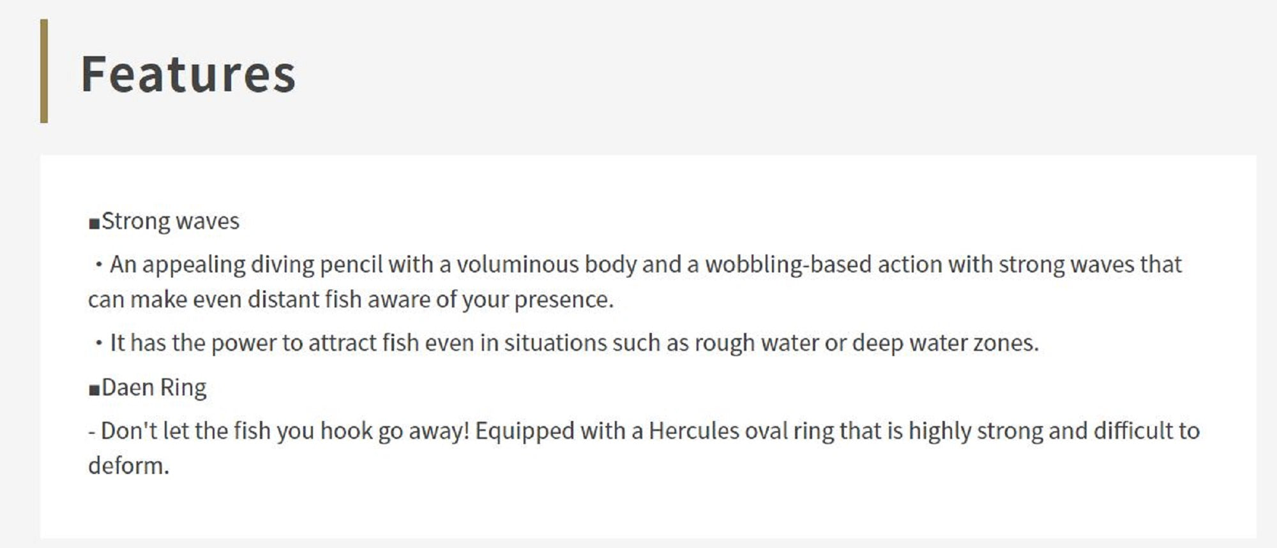
Task: Click the dash before "Don't let the fish"
Action: [x=92, y=431]
